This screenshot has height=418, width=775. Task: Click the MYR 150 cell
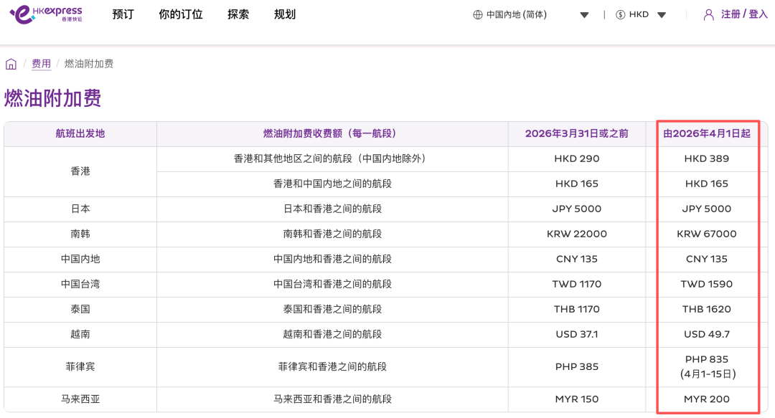point(577,399)
